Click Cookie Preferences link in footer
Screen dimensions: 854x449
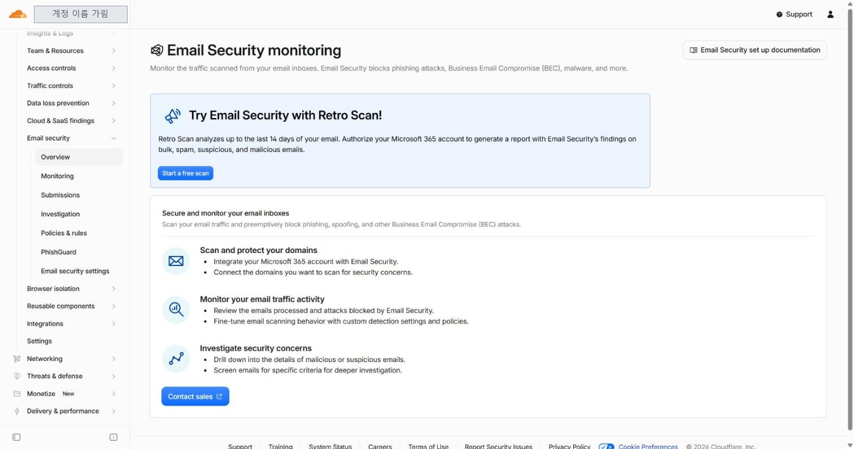click(648, 447)
